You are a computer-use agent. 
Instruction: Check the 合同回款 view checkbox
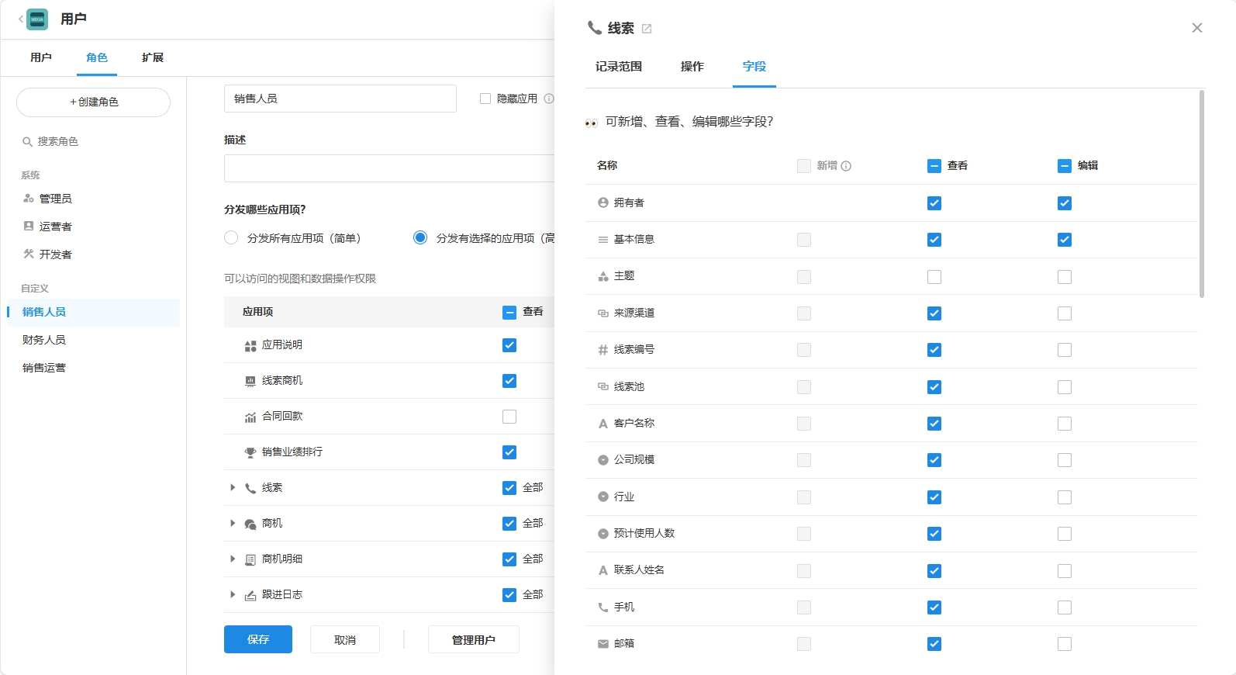(509, 417)
